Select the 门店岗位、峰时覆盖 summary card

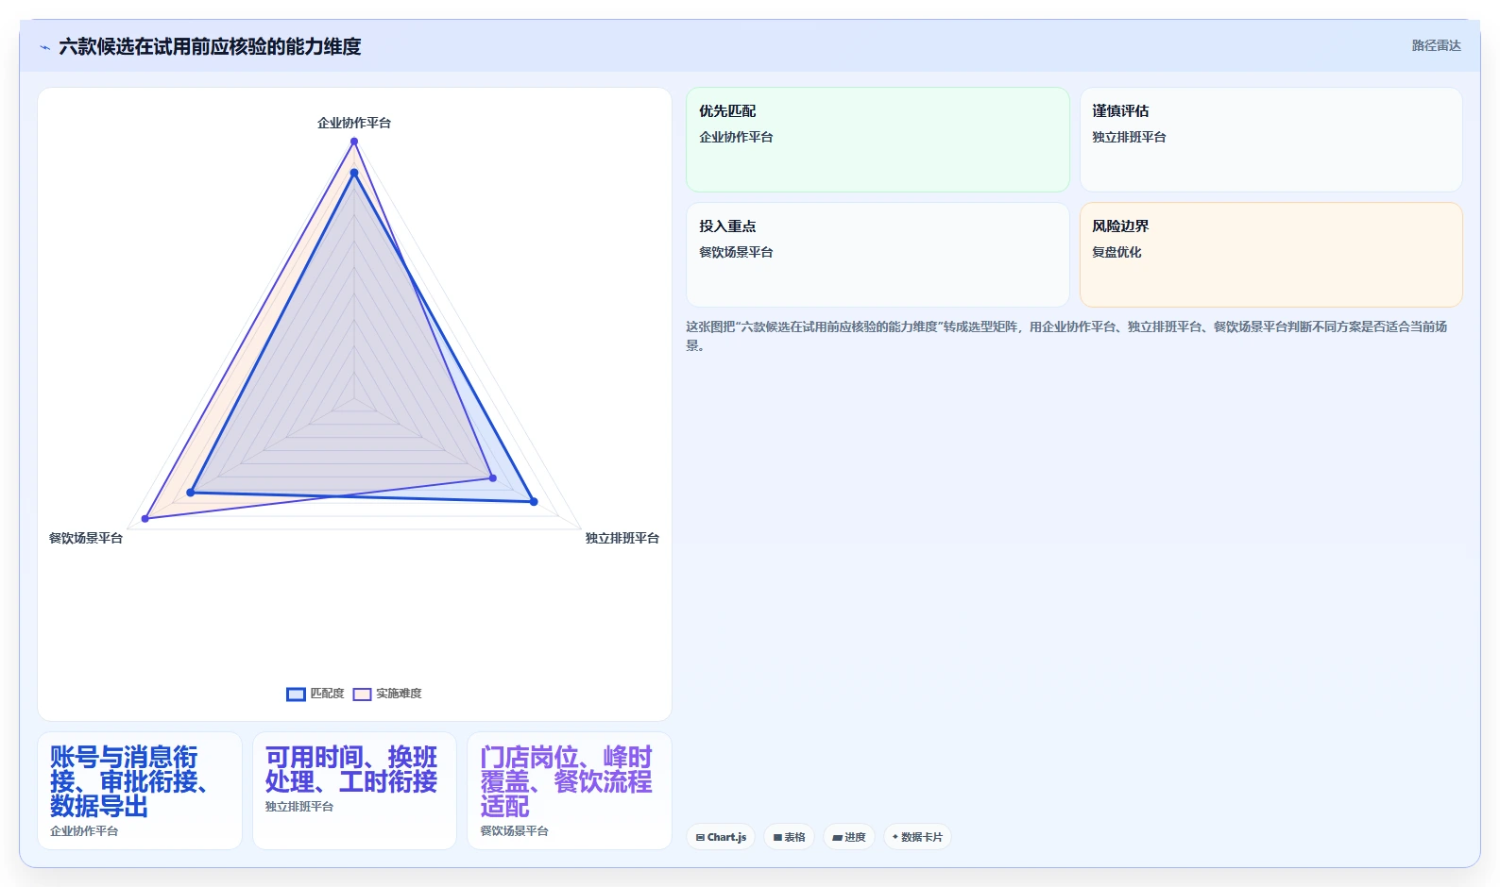[x=570, y=791]
